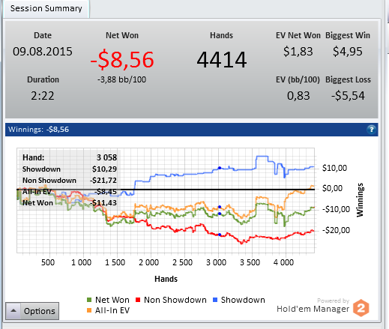389x329 pixels.
Task: Click the tooltip Net Won value '-$11,43'
Action: (103, 202)
